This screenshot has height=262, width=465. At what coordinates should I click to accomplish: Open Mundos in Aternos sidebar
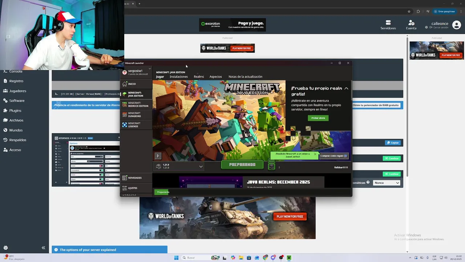[16, 130]
